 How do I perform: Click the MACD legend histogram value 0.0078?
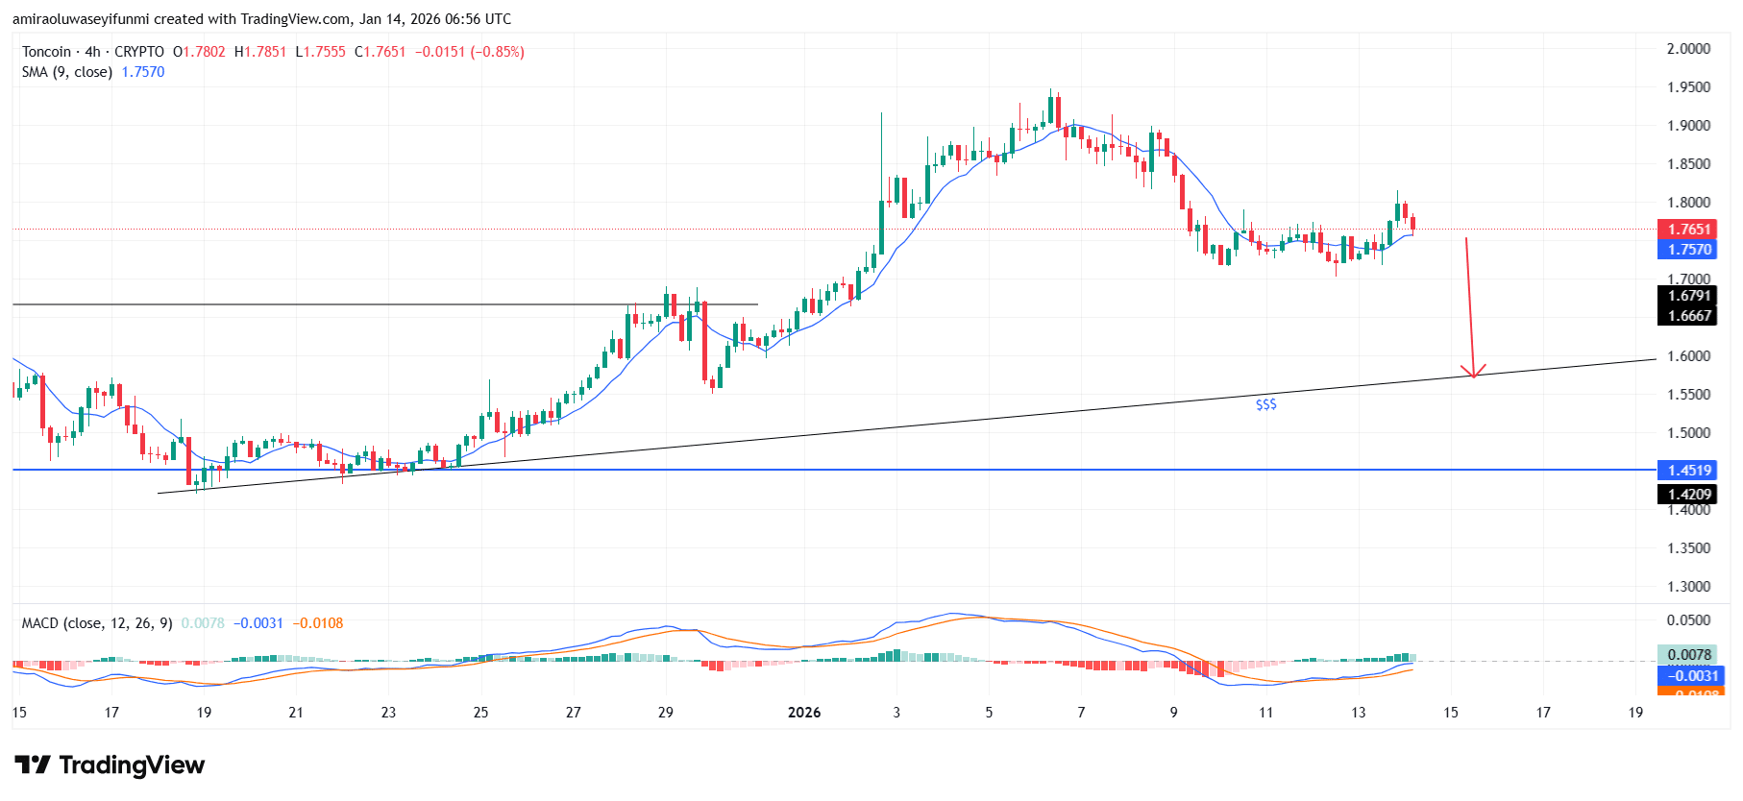coord(203,623)
